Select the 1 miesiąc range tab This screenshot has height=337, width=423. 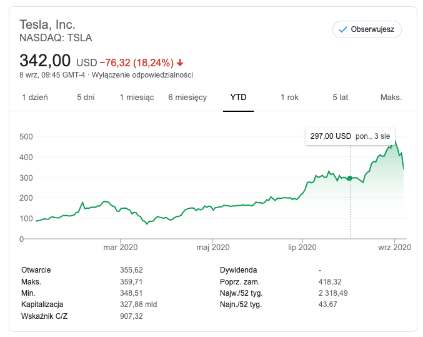point(137,97)
